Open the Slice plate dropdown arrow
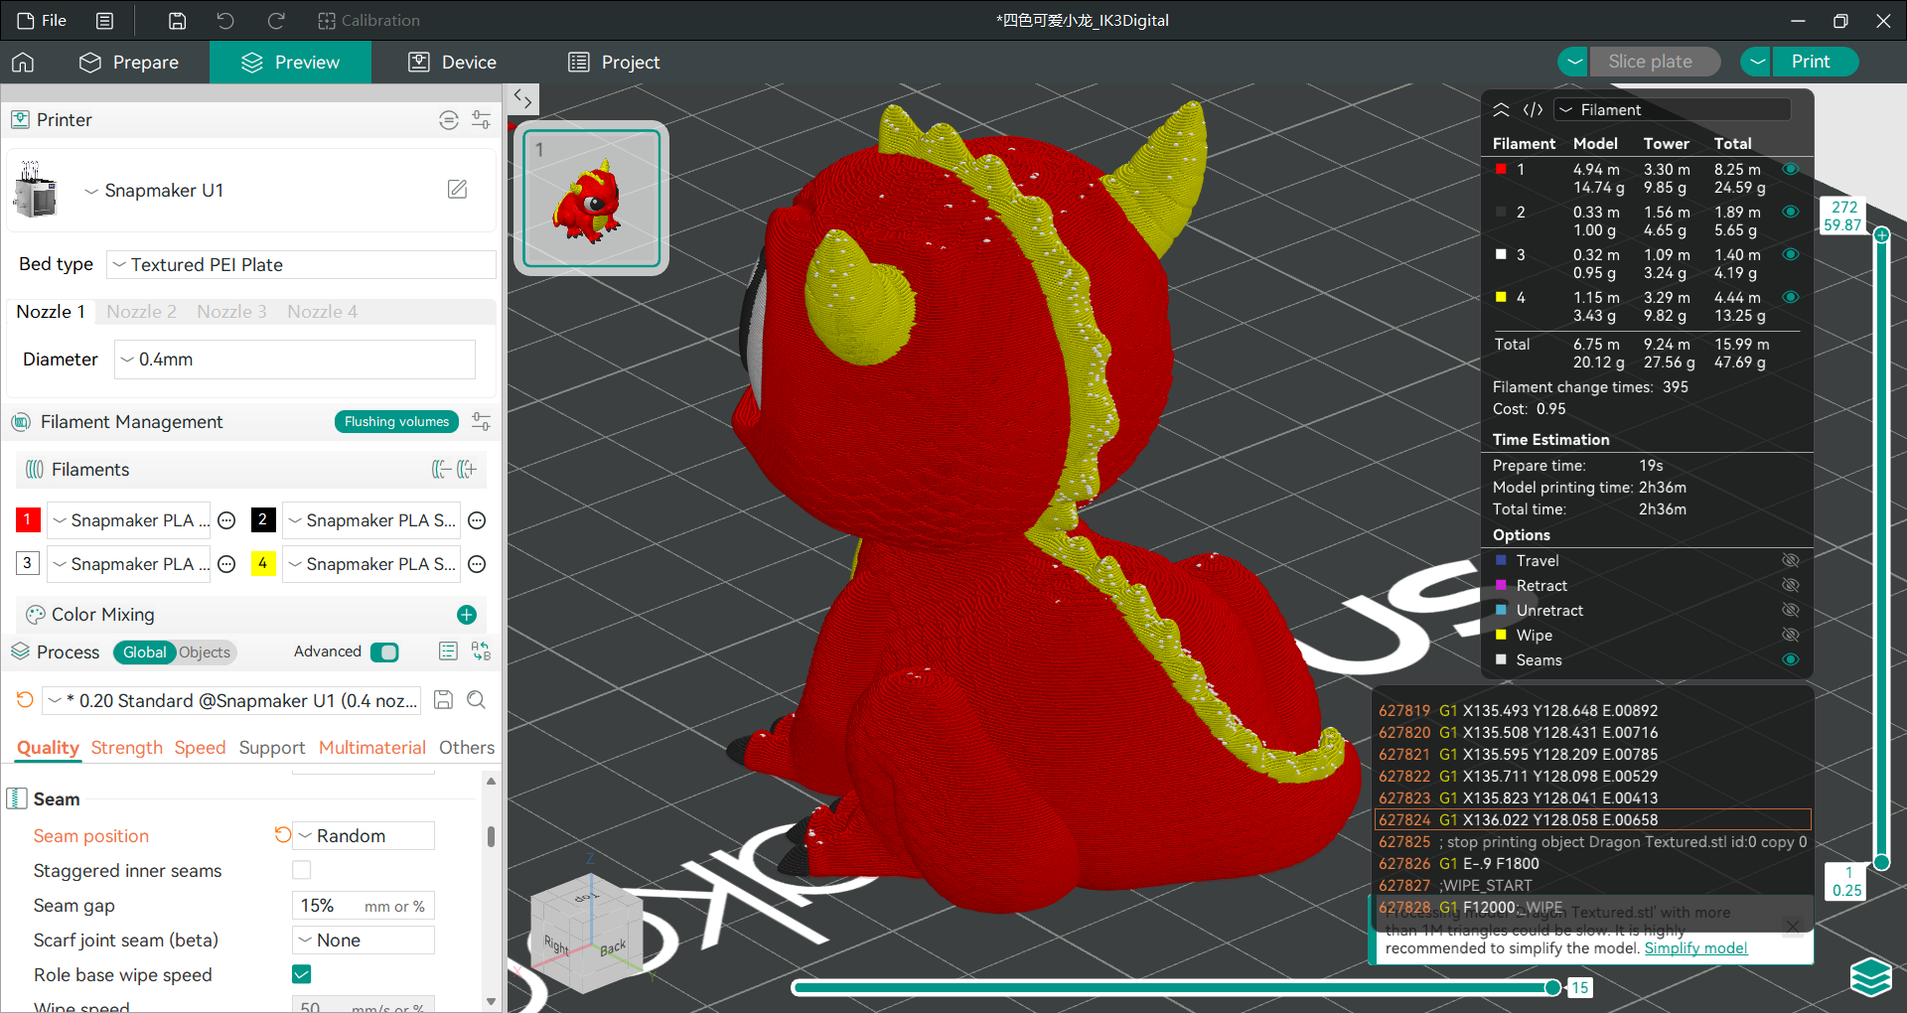 pyautogui.click(x=1573, y=63)
